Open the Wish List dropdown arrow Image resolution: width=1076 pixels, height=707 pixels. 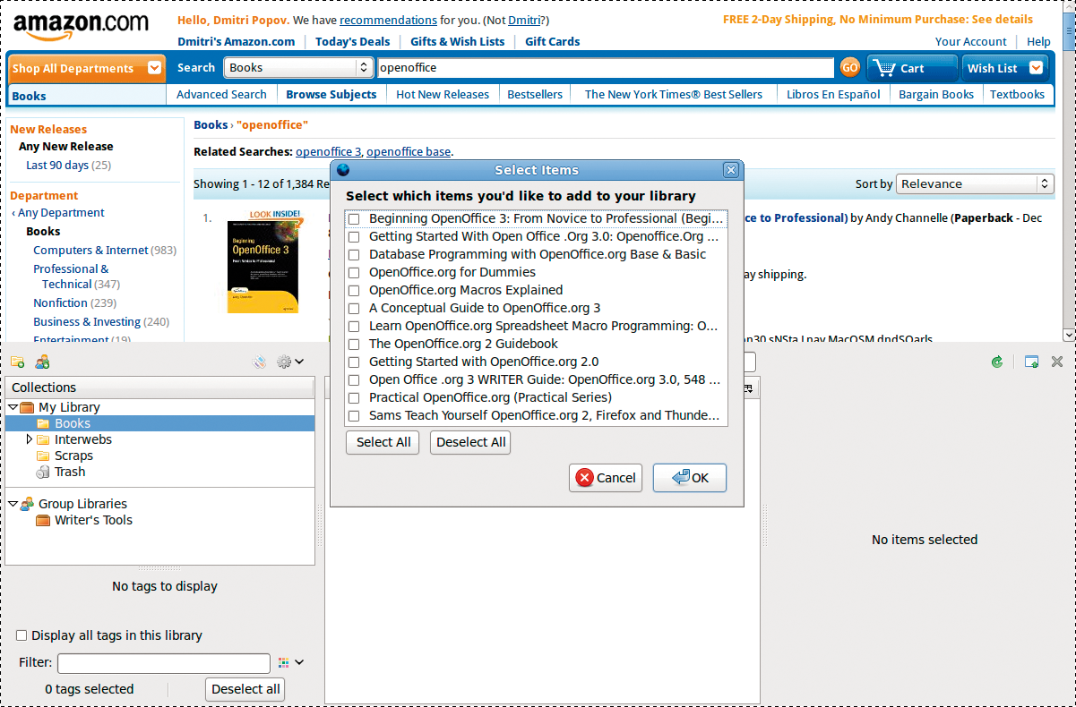[1037, 68]
